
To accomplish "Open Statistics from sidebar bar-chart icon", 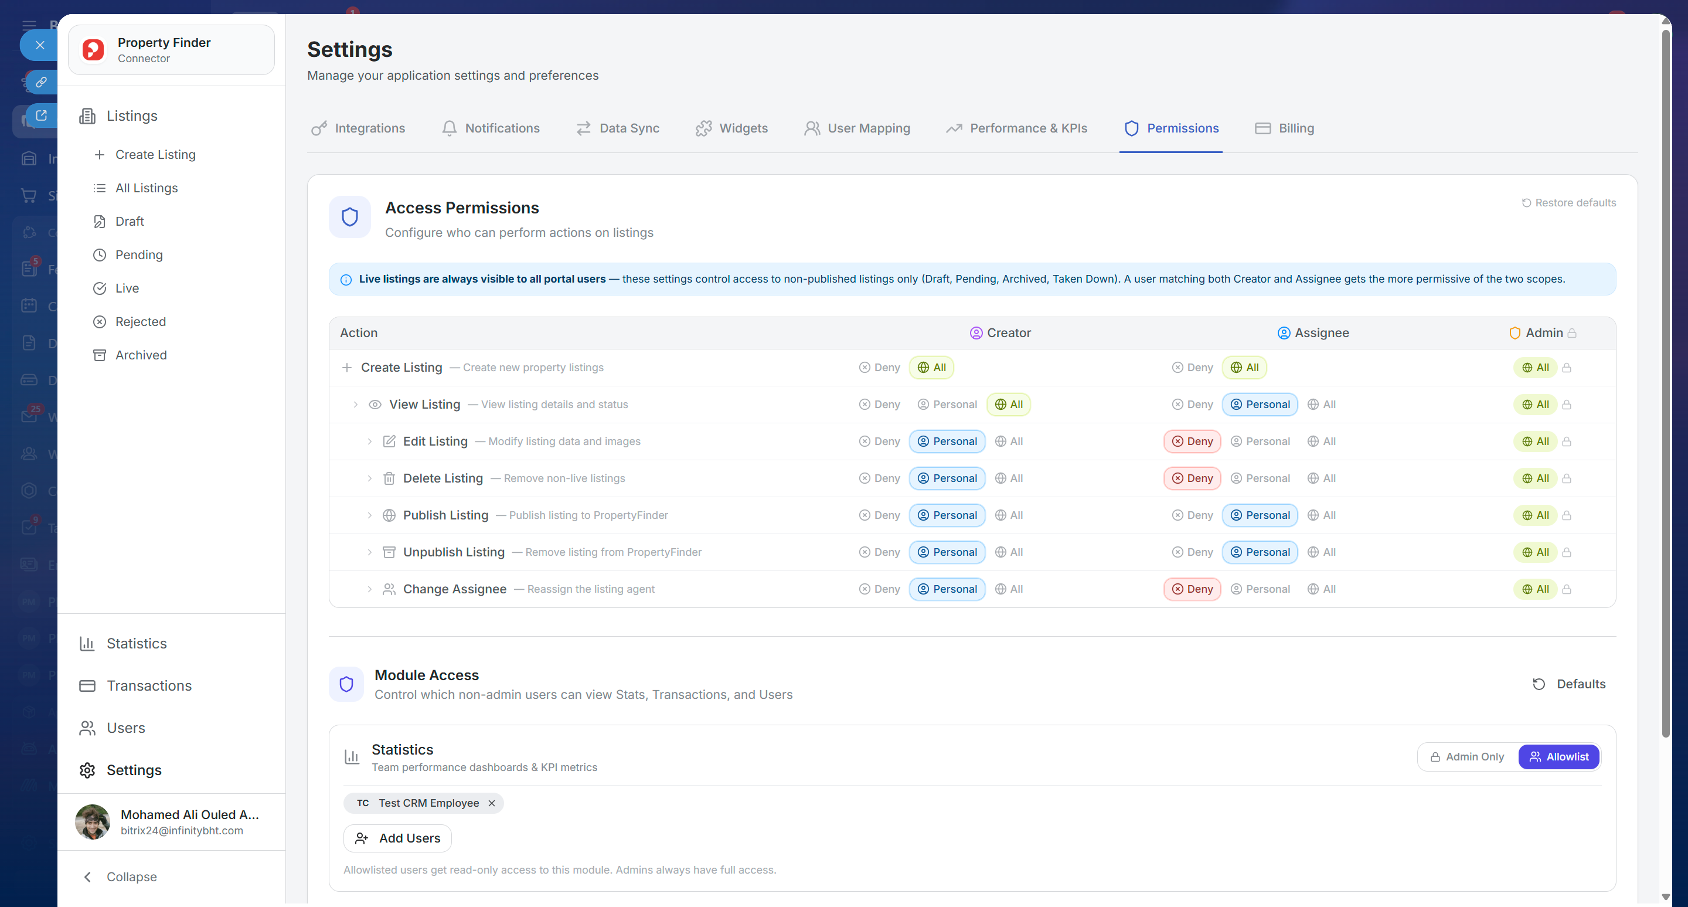I will tap(87, 644).
